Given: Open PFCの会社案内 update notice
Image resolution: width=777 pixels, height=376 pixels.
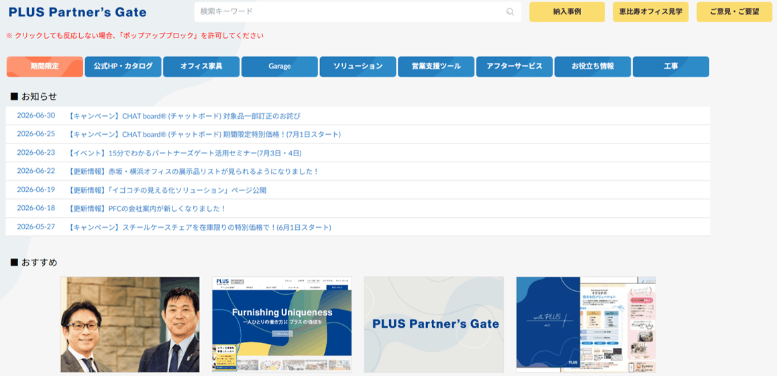Looking at the screenshot, I should [147, 208].
